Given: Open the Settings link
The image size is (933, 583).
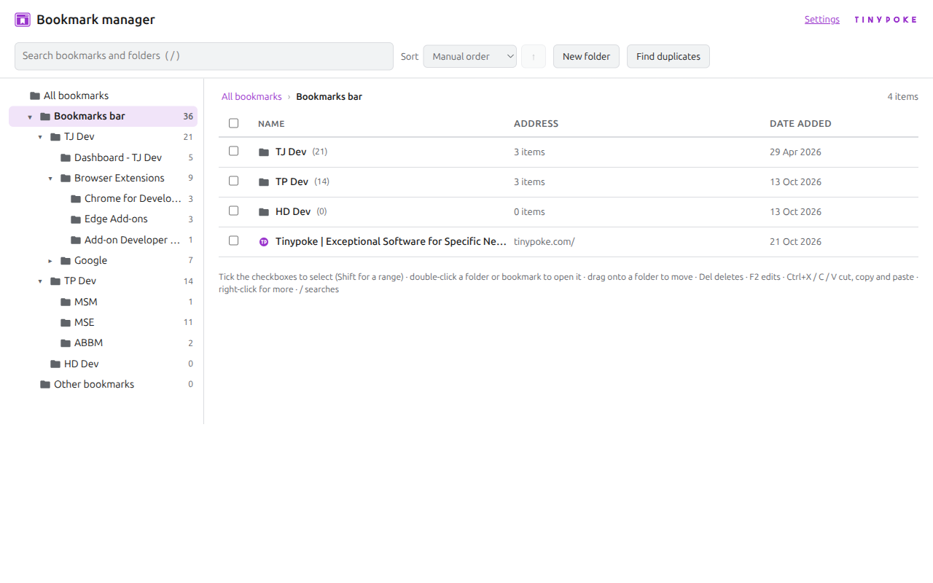Looking at the screenshot, I should (x=822, y=20).
